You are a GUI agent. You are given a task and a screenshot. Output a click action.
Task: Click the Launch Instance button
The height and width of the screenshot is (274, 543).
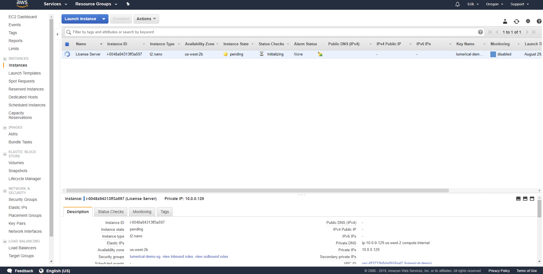[80, 19]
